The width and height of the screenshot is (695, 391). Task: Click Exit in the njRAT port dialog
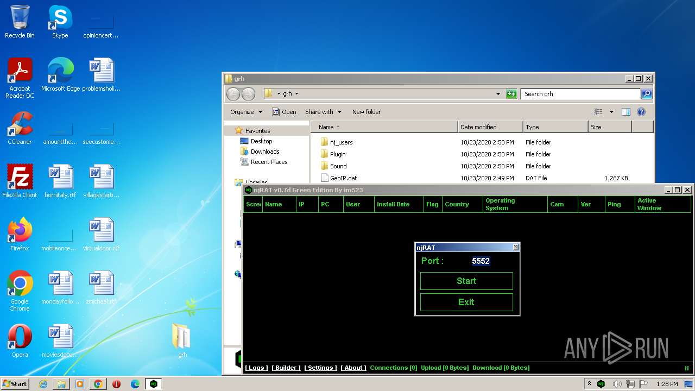(x=466, y=302)
